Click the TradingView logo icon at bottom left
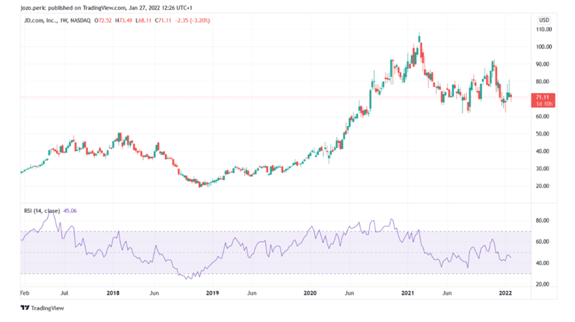The width and height of the screenshot is (575, 322). (x=24, y=308)
